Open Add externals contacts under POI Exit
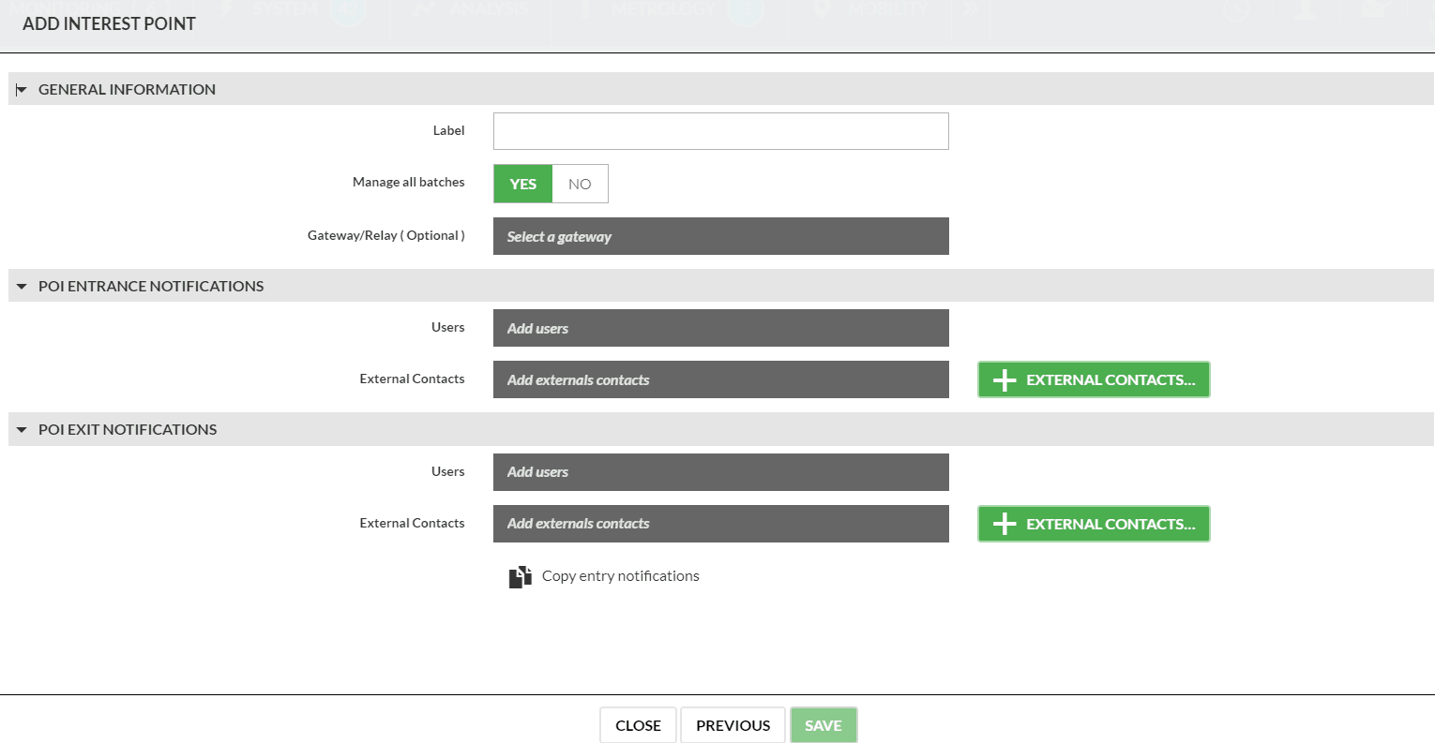1435x743 pixels. click(x=720, y=524)
